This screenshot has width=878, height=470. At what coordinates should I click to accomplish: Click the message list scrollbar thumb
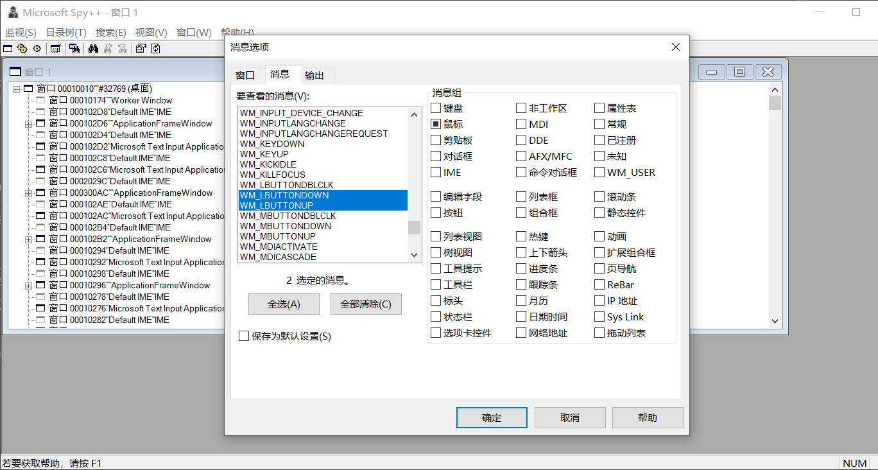click(414, 228)
